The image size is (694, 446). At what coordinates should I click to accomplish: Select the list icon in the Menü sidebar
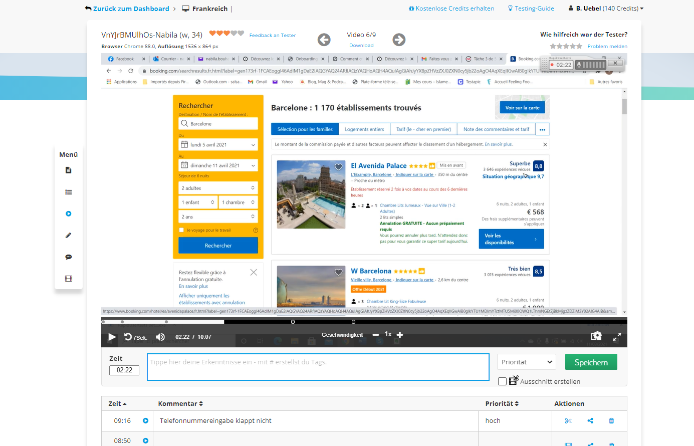click(68, 192)
